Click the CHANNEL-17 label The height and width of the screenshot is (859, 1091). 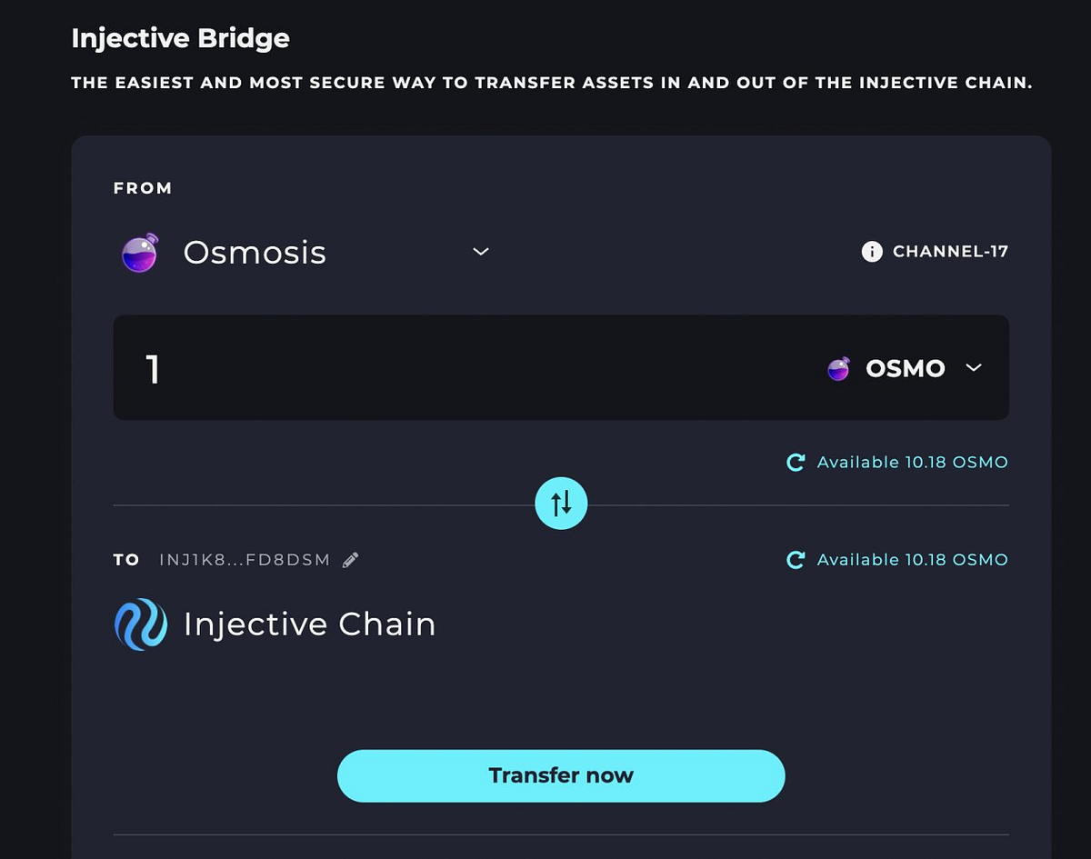tap(950, 252)
